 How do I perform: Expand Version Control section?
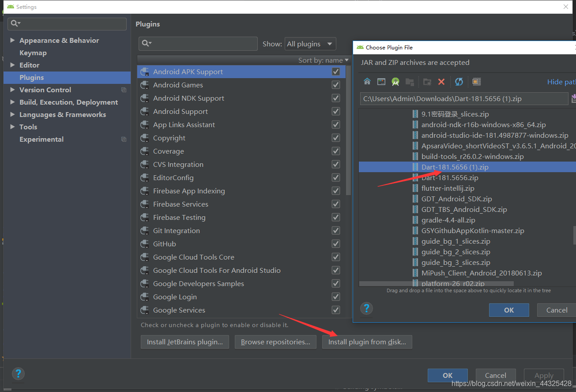(12, 90)
